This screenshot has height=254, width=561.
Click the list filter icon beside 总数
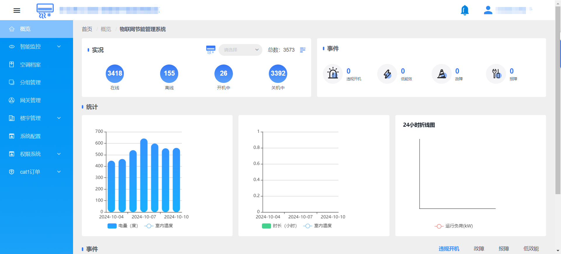(x=303, y=50)
